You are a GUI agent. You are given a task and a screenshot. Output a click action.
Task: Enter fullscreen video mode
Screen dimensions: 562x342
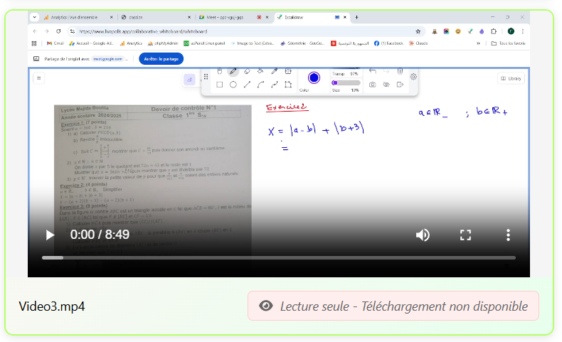pos(466,235)
